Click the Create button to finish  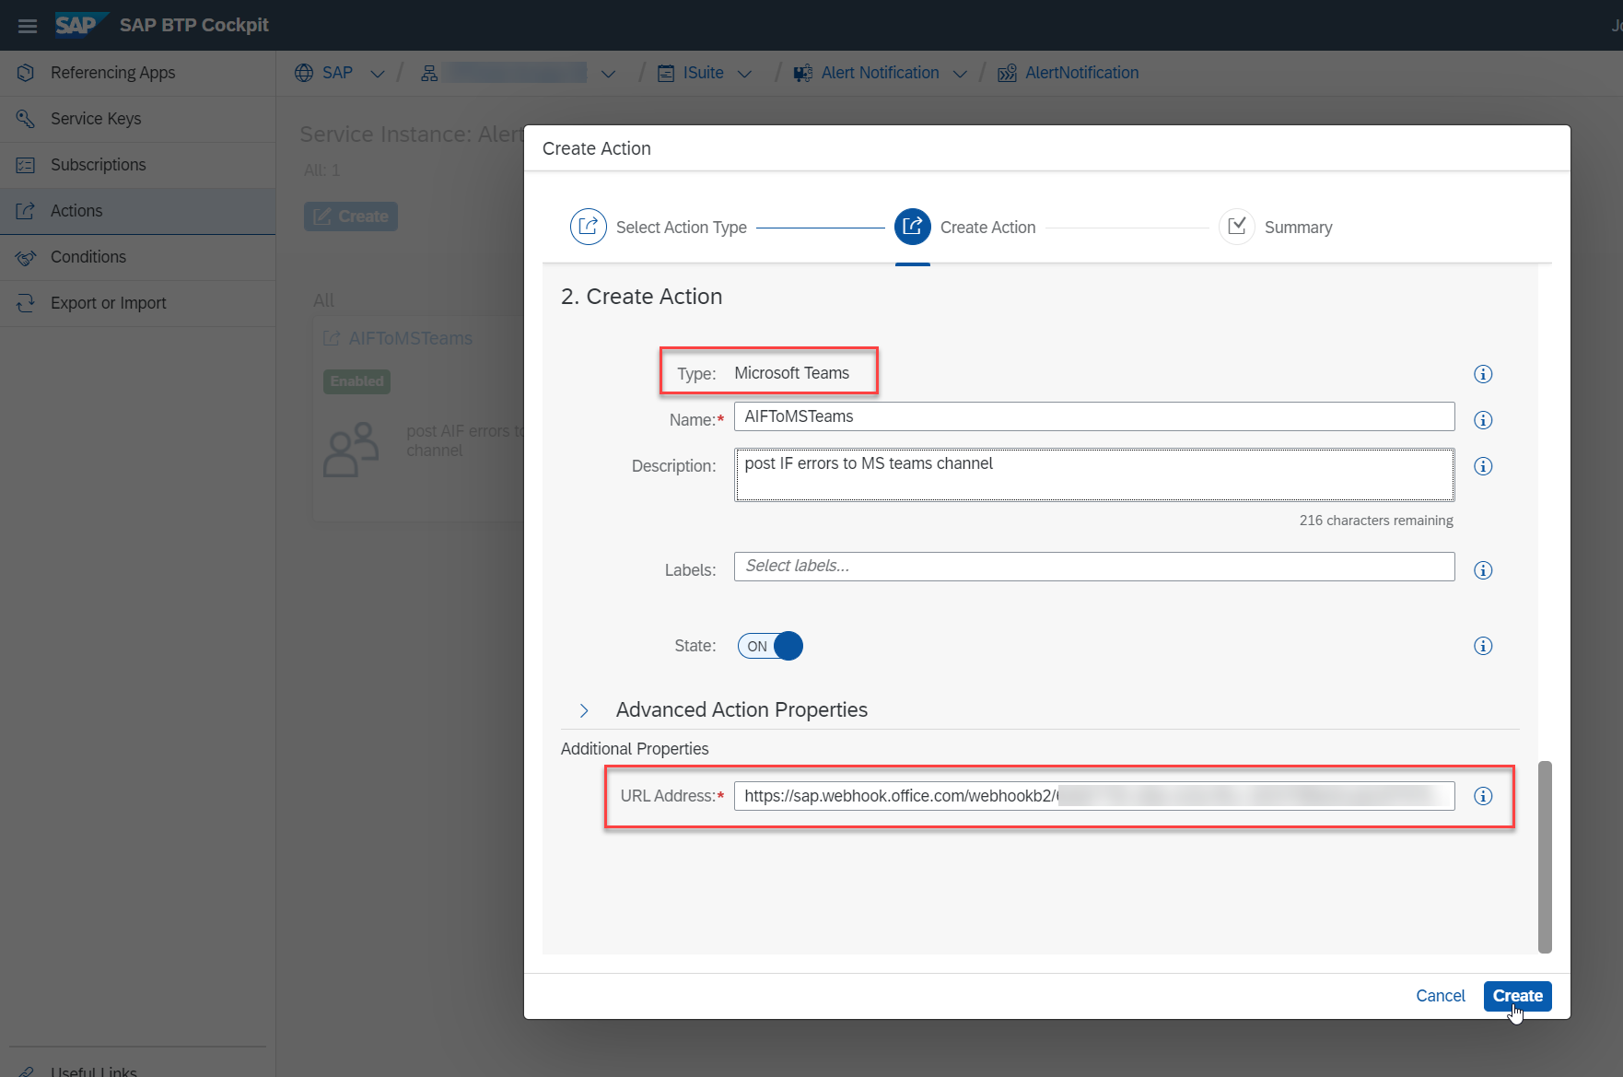pos(1517,996)
